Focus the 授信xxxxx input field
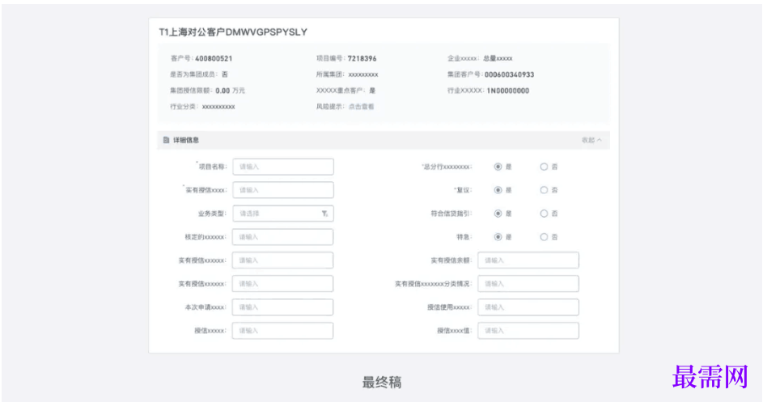Viewport: 763px width, 402px height. (282, 331)
